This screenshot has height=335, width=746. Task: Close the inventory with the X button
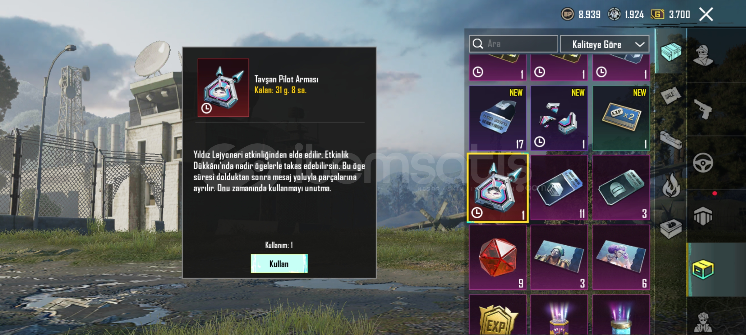tap(706, 14)
